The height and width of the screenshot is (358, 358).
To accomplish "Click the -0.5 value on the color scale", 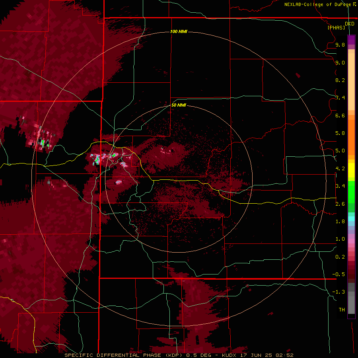I will 339,274.
